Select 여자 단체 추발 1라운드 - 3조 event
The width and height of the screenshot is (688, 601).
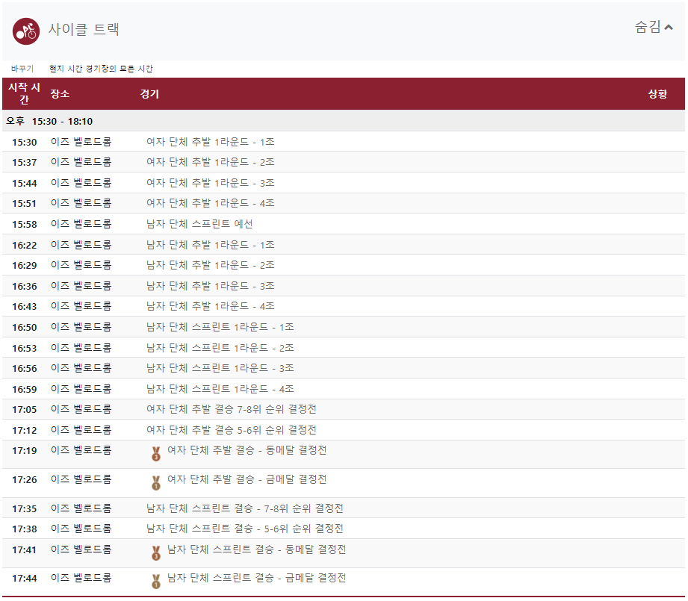click(x=210, y=182)
